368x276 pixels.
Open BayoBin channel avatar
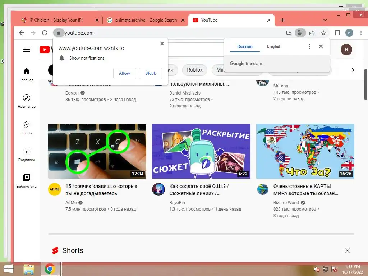coord(158,189)
